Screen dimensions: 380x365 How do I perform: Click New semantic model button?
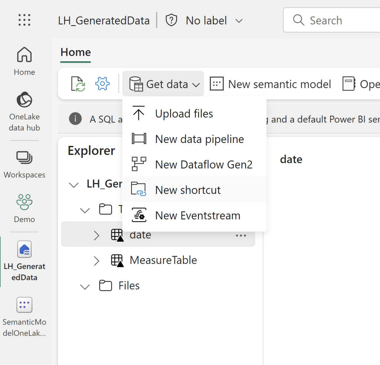[x=270, y=84]
